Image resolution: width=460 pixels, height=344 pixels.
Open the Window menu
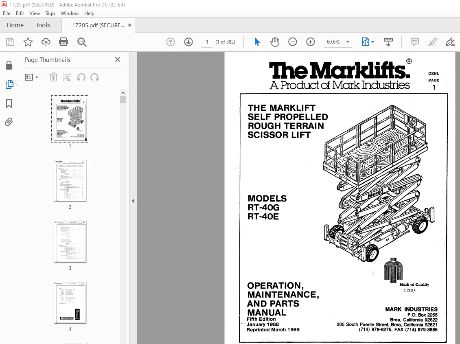tap(70, 13)
